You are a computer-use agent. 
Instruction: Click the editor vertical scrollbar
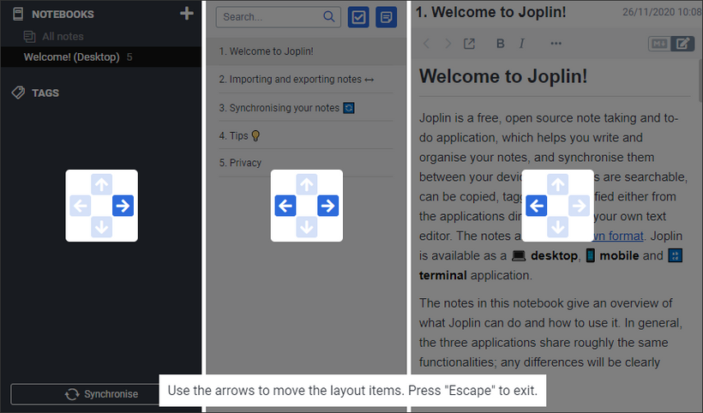click(700, 81)
